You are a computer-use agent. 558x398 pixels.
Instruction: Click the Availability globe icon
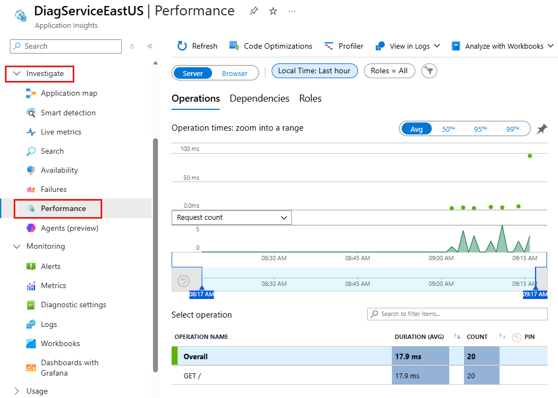click(31, 170)
